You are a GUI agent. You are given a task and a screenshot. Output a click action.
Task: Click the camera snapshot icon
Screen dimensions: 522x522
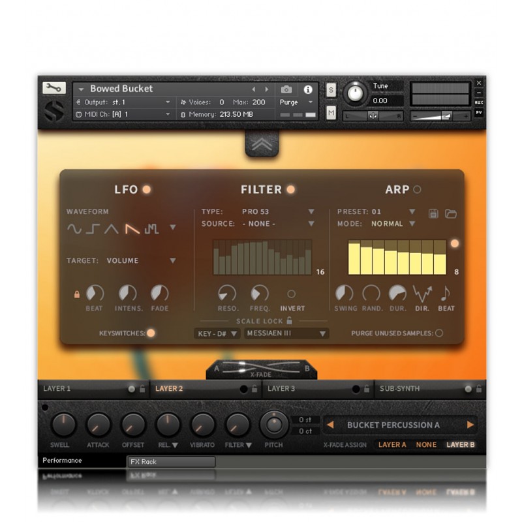point(286,89)
